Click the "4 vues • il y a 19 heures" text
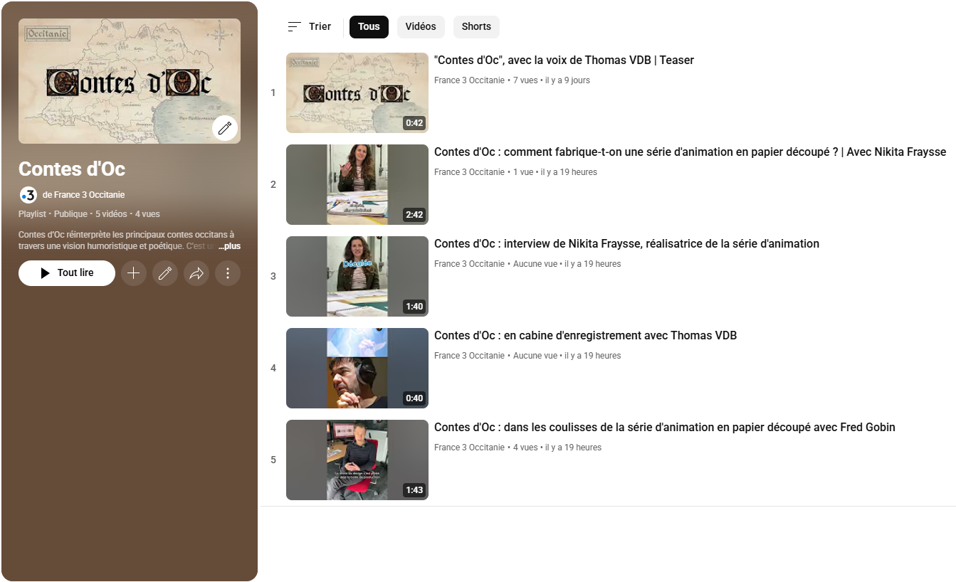Image resolution: width=956 pixels, height=582 pixels. pos(557,448)
